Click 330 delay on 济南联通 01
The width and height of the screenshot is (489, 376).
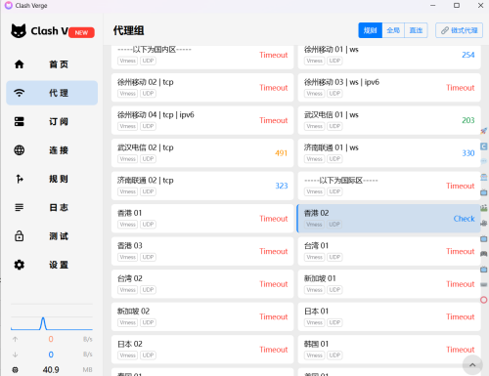[468, 153]
